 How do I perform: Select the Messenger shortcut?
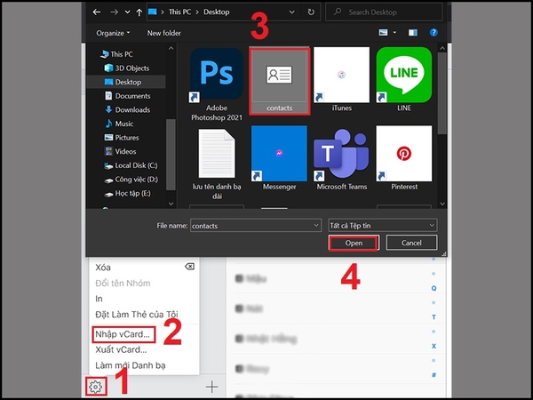click(279, 158)
